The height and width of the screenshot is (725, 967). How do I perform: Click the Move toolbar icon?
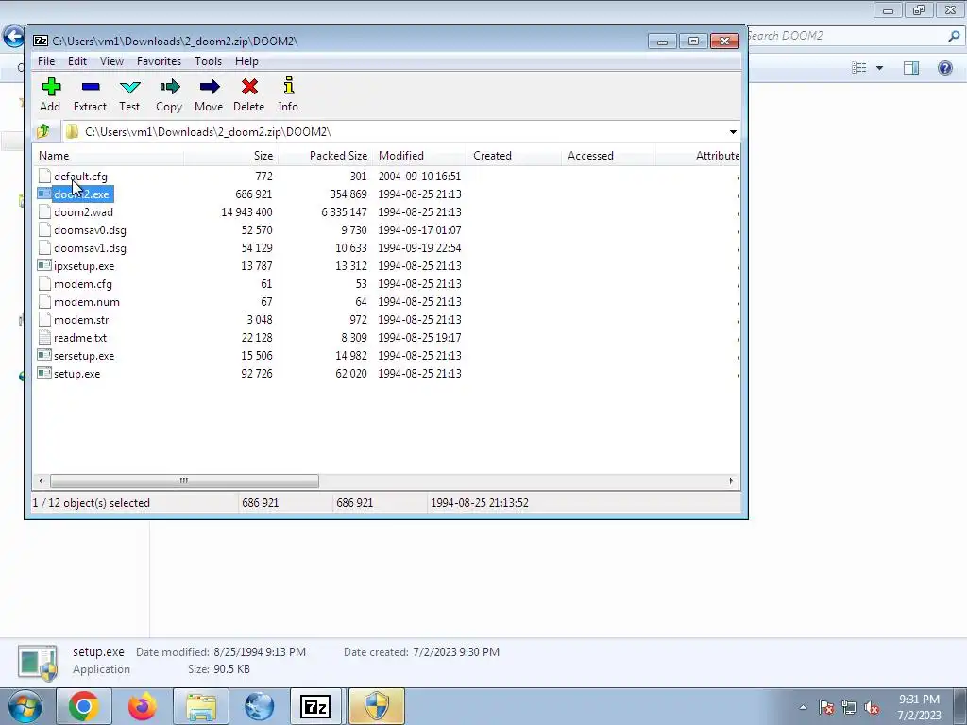(210, 87)
